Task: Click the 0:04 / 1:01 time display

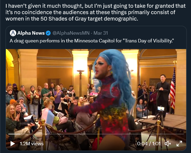Action: coord(149,144)
